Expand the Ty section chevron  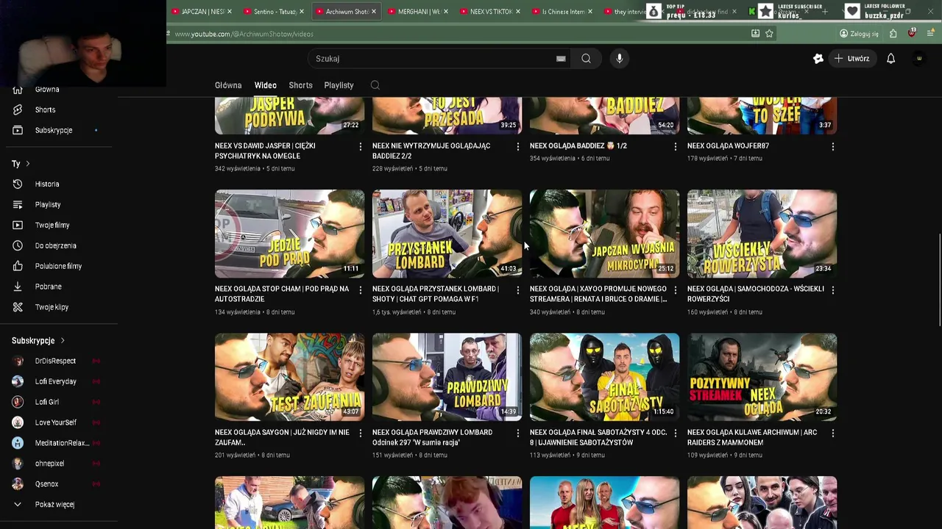click(28, 164)
